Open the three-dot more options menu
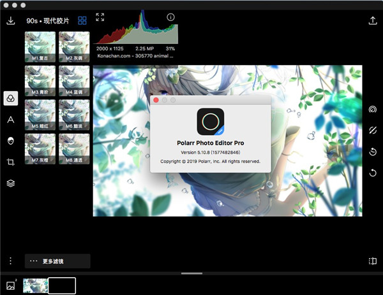This screenshot has height=295, width=383. pos(10,261)
